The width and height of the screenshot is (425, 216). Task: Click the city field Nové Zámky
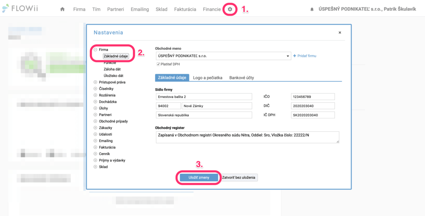pos(217,106)
